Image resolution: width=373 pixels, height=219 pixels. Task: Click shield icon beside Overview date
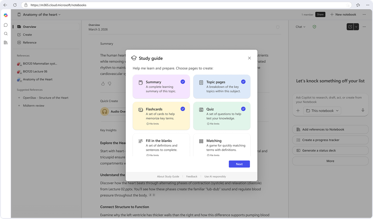tap(278, 27)
